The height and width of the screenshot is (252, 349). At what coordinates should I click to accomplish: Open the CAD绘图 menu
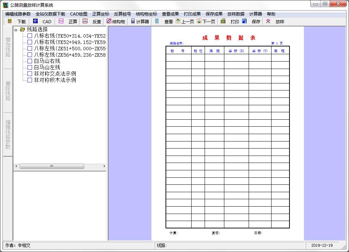(79, 14)
